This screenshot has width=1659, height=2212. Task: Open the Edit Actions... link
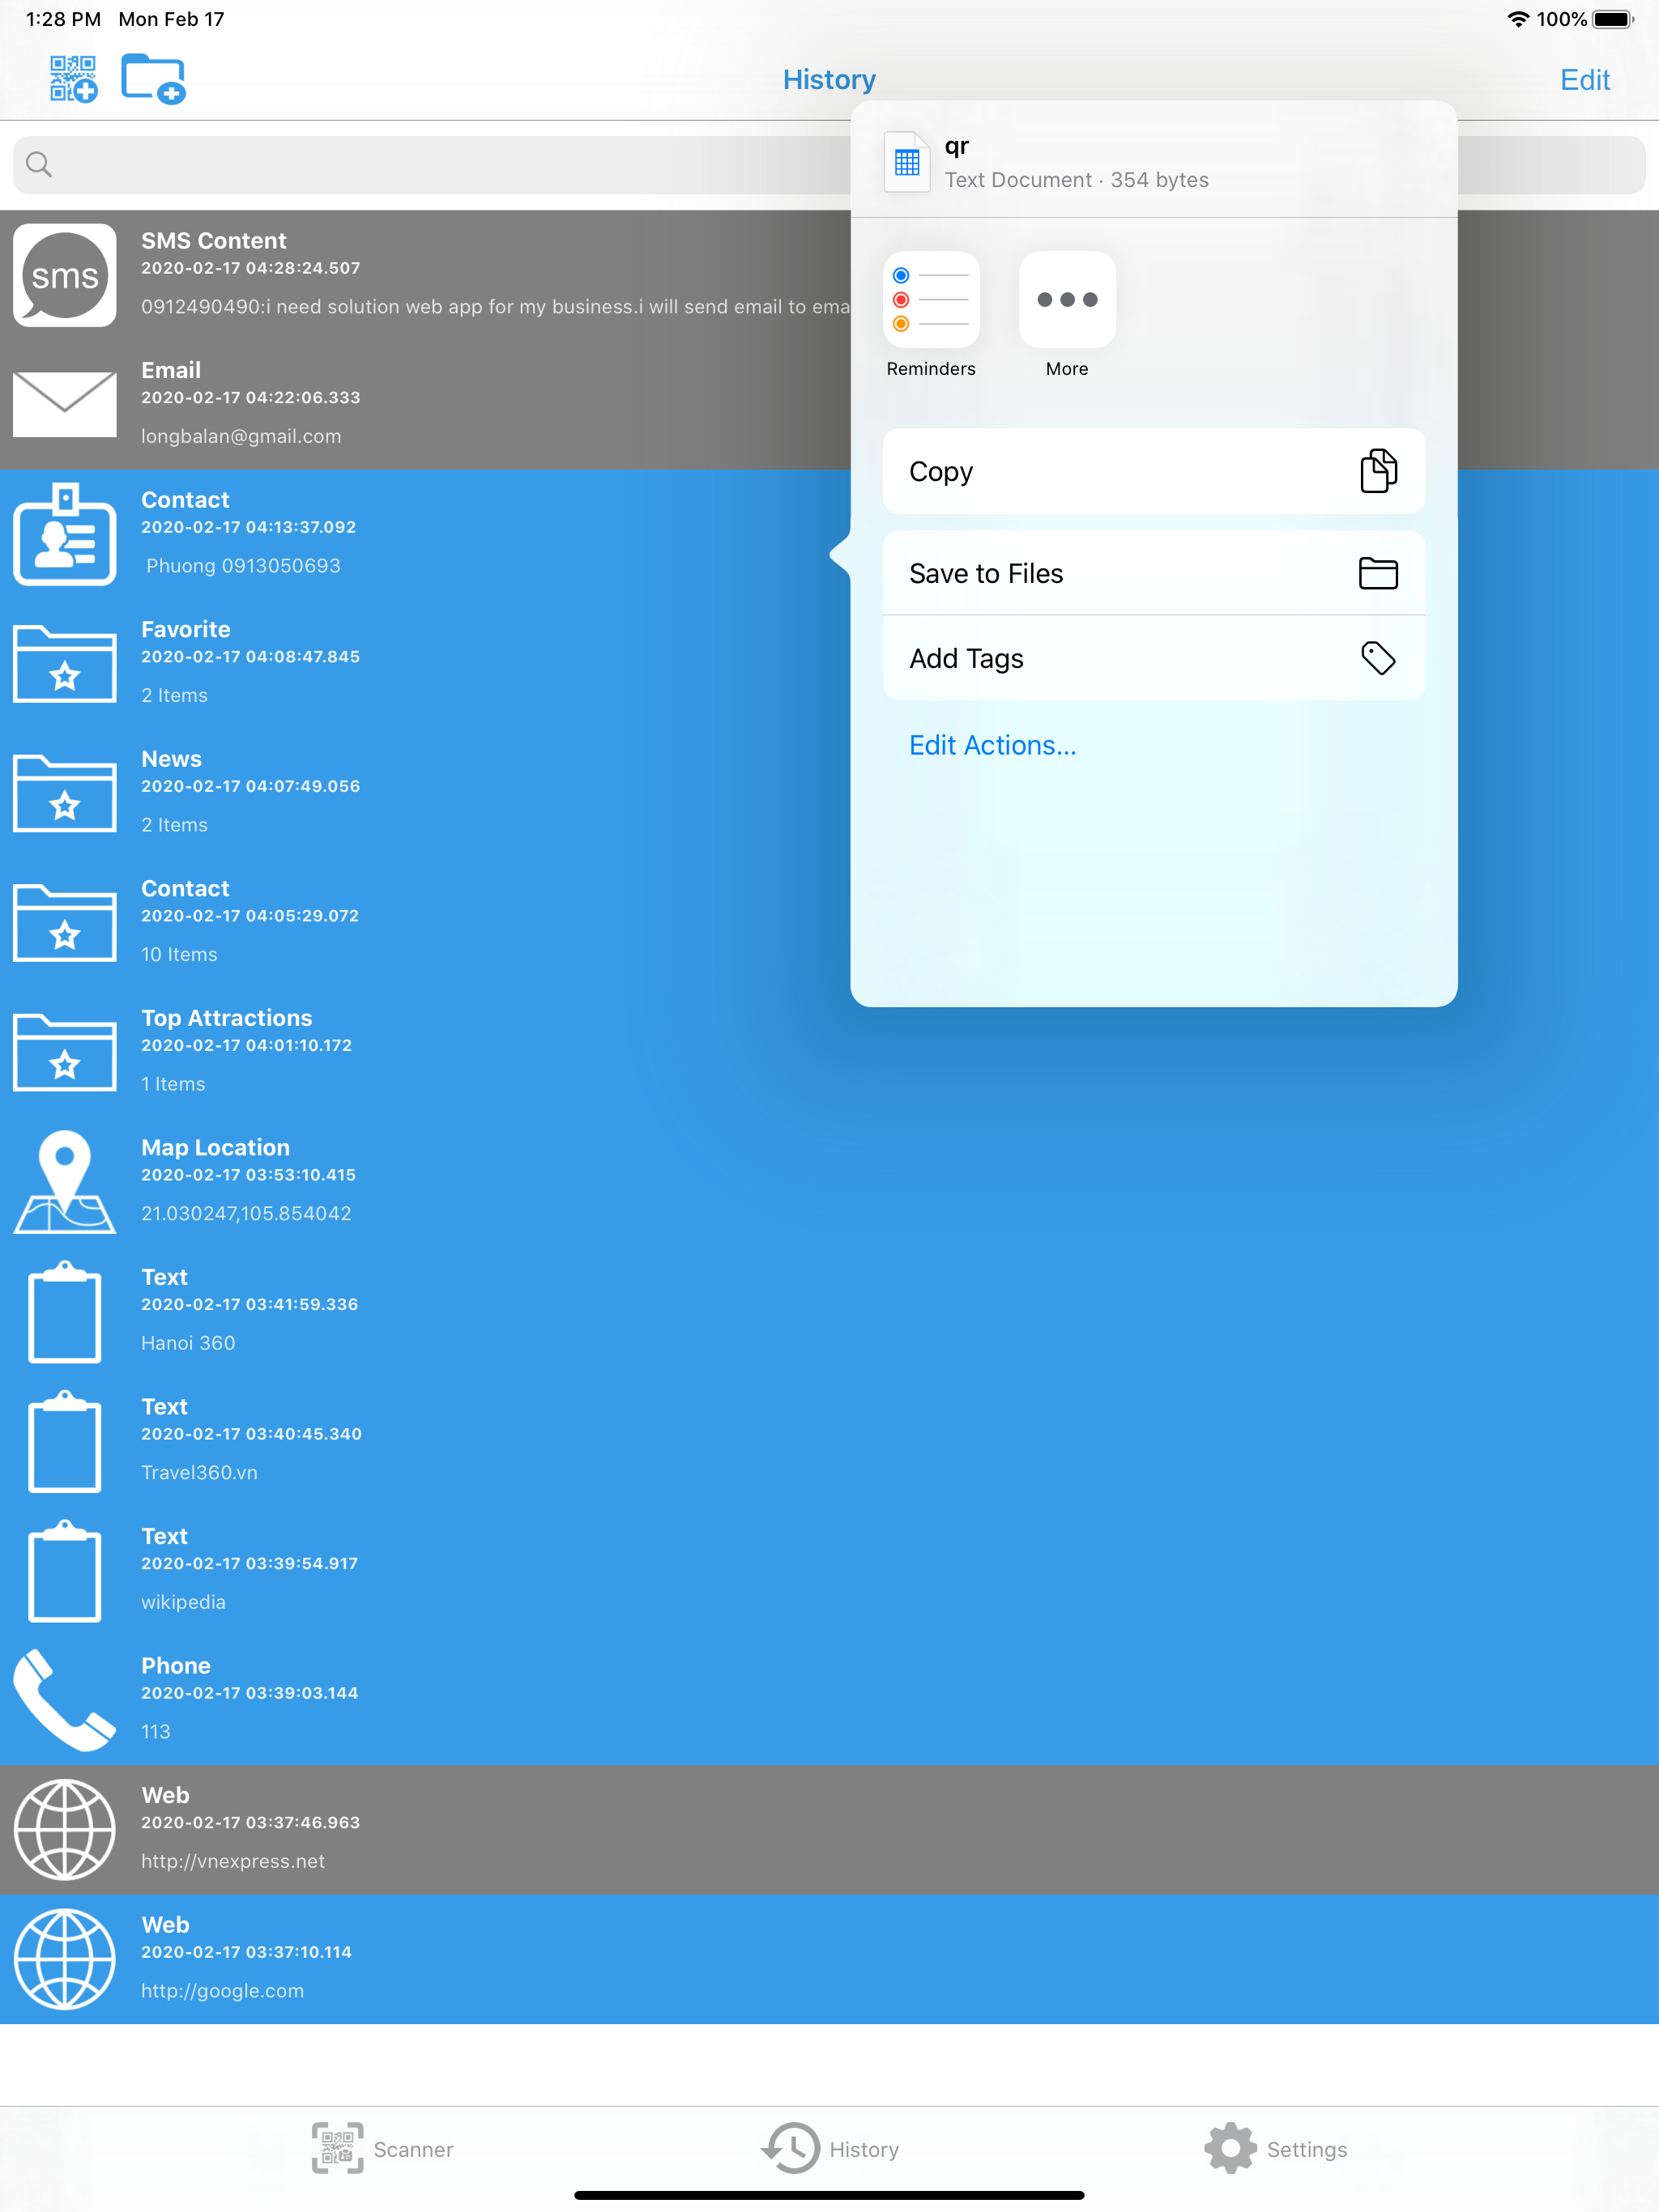coord(992,745)
